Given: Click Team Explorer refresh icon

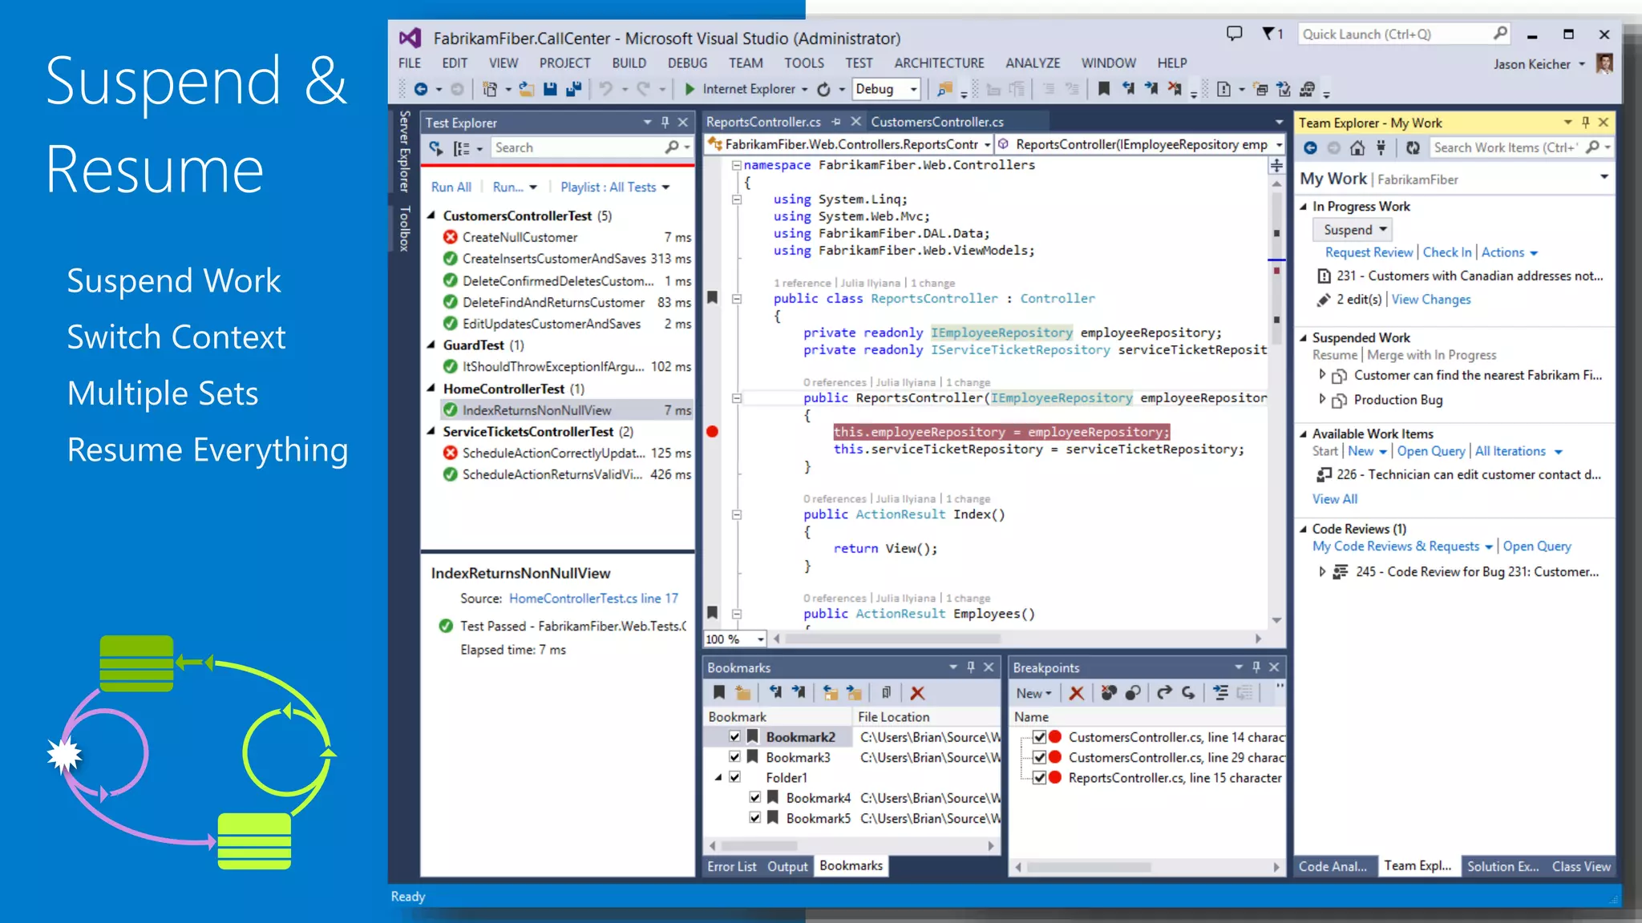Looking at the screenshot, I should pyautogui.click(x=1413, y=147).
